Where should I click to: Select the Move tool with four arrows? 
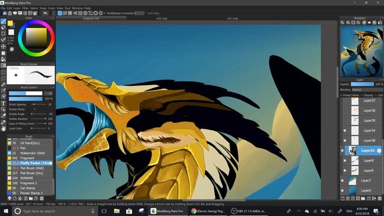pos(3,46)
